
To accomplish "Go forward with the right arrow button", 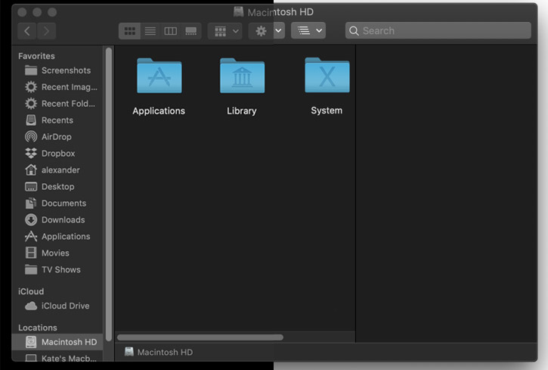I will pos(46,31).
